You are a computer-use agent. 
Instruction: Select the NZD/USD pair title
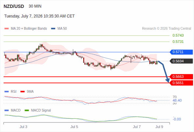point(14,6)
